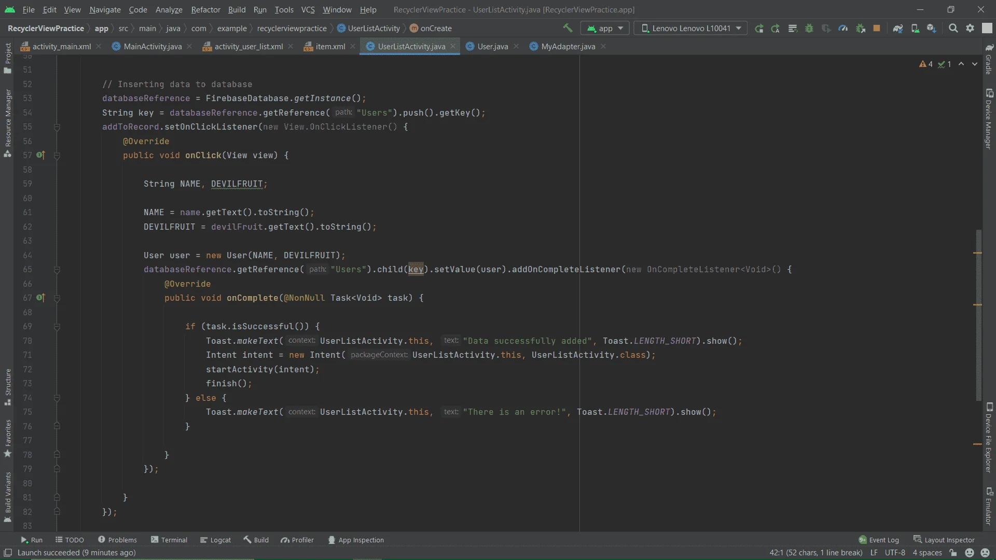Screen dimensions: 996x560
Task: Toggle the Resource Manager tool window
Action: click(x=7, y=123)
